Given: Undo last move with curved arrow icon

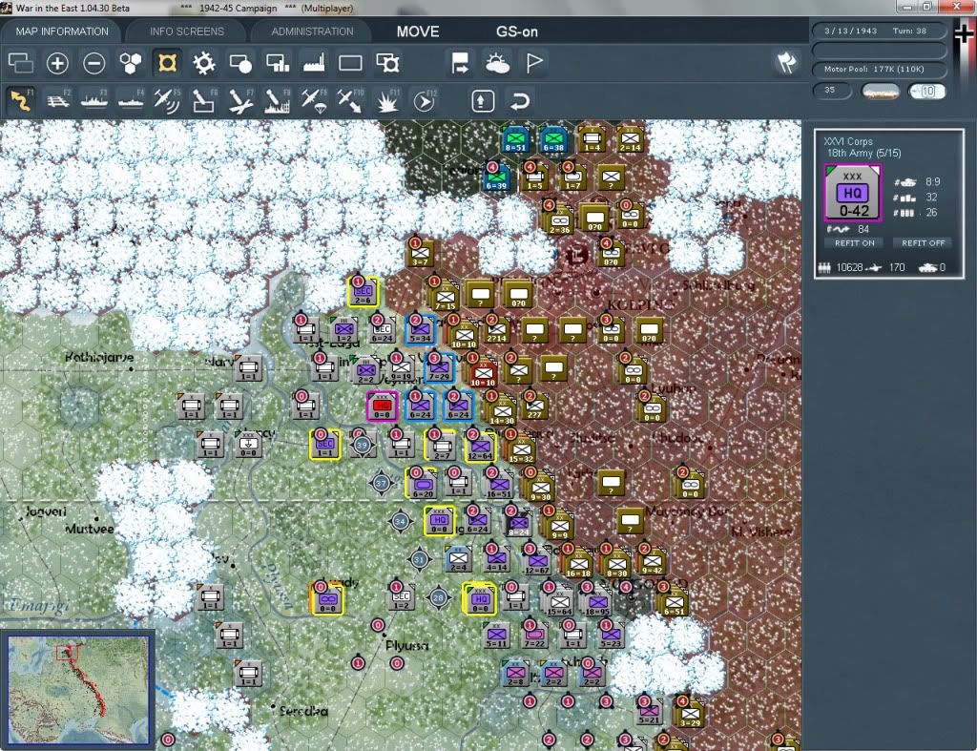Looking at the screenshot, I should click(520, 101).
